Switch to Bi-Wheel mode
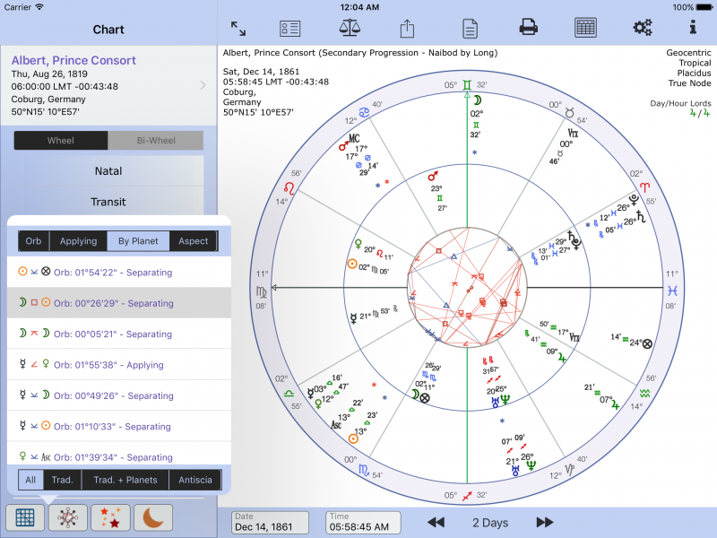717x538 pixels. pos(156,141)
